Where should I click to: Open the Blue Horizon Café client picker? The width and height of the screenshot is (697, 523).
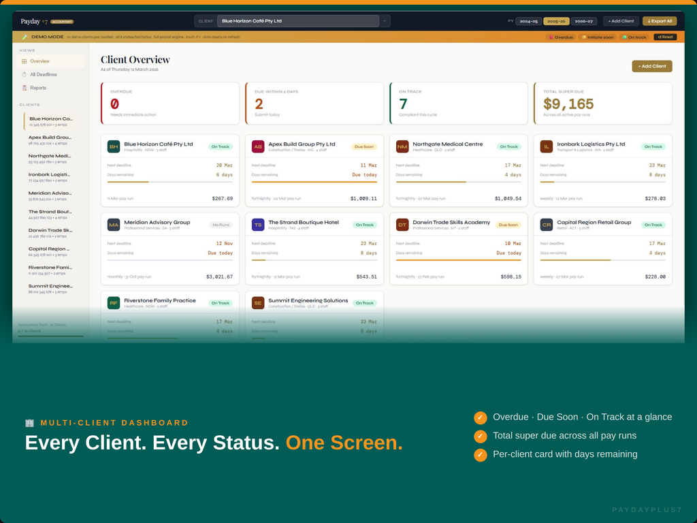[299, 20]
